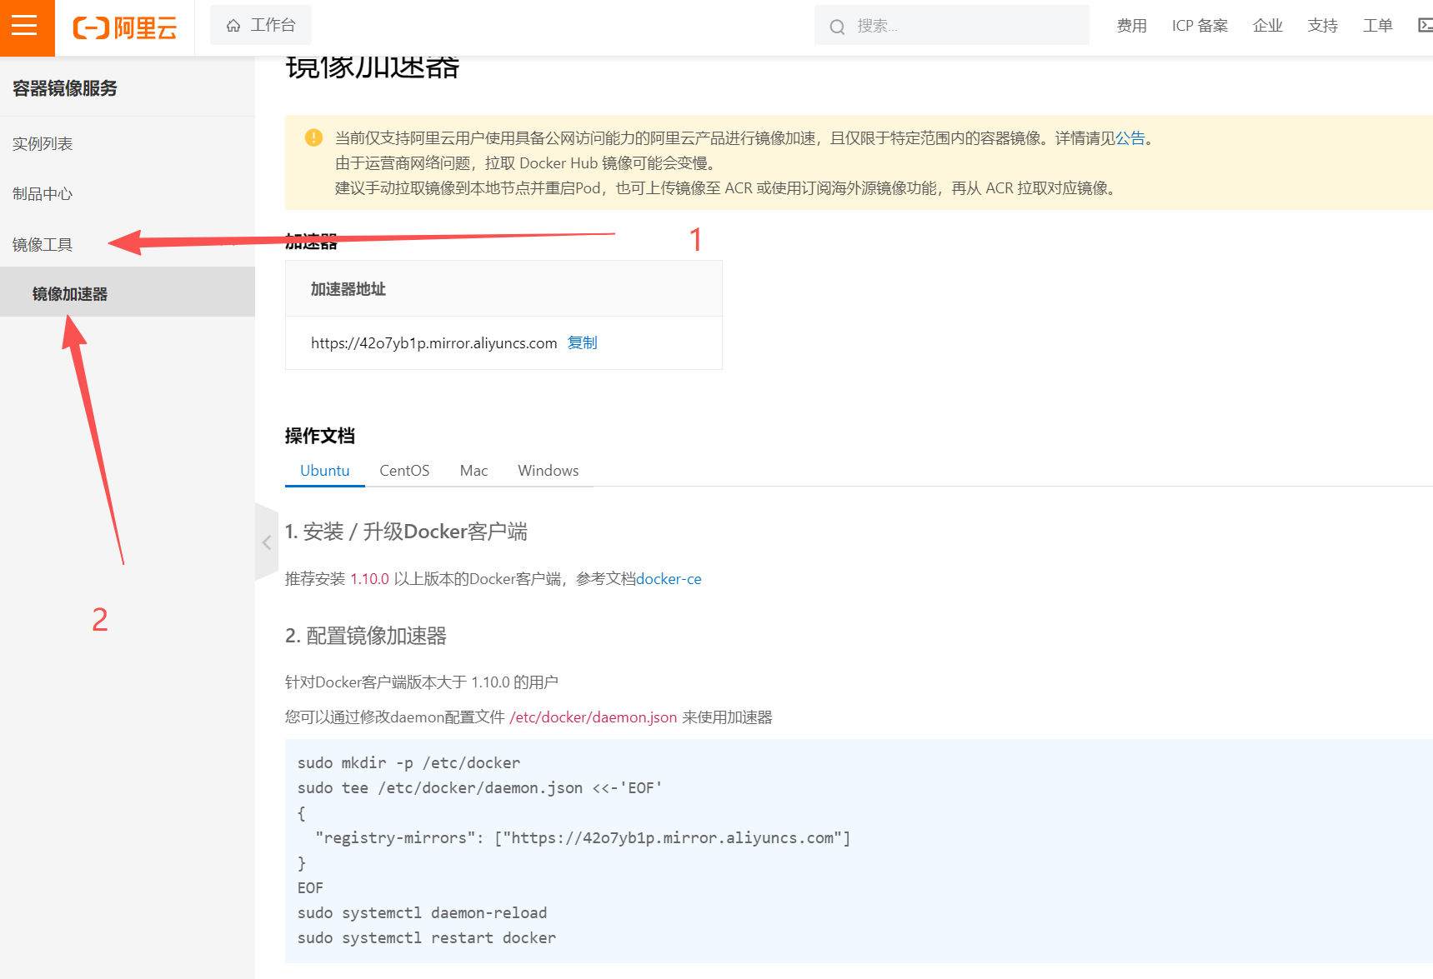Open the 支持 menu
1433x979 pixels.
coord(1322,26)
